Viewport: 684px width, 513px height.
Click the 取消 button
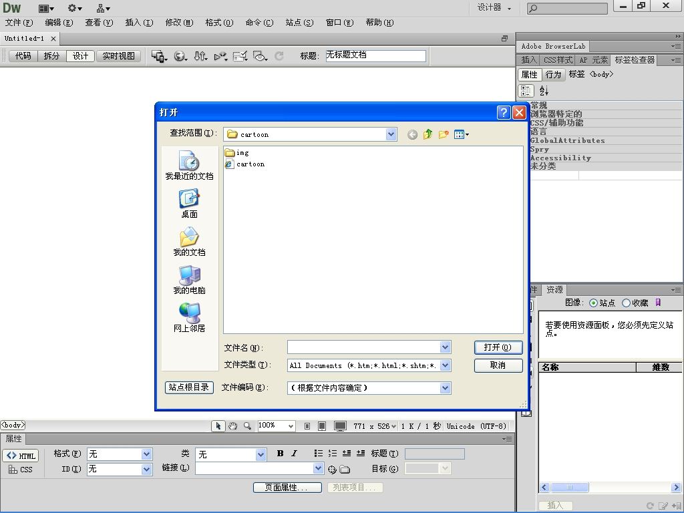click(x=498, y=365)
